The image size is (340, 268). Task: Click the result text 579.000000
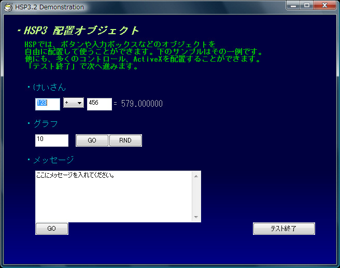(142, 104)
